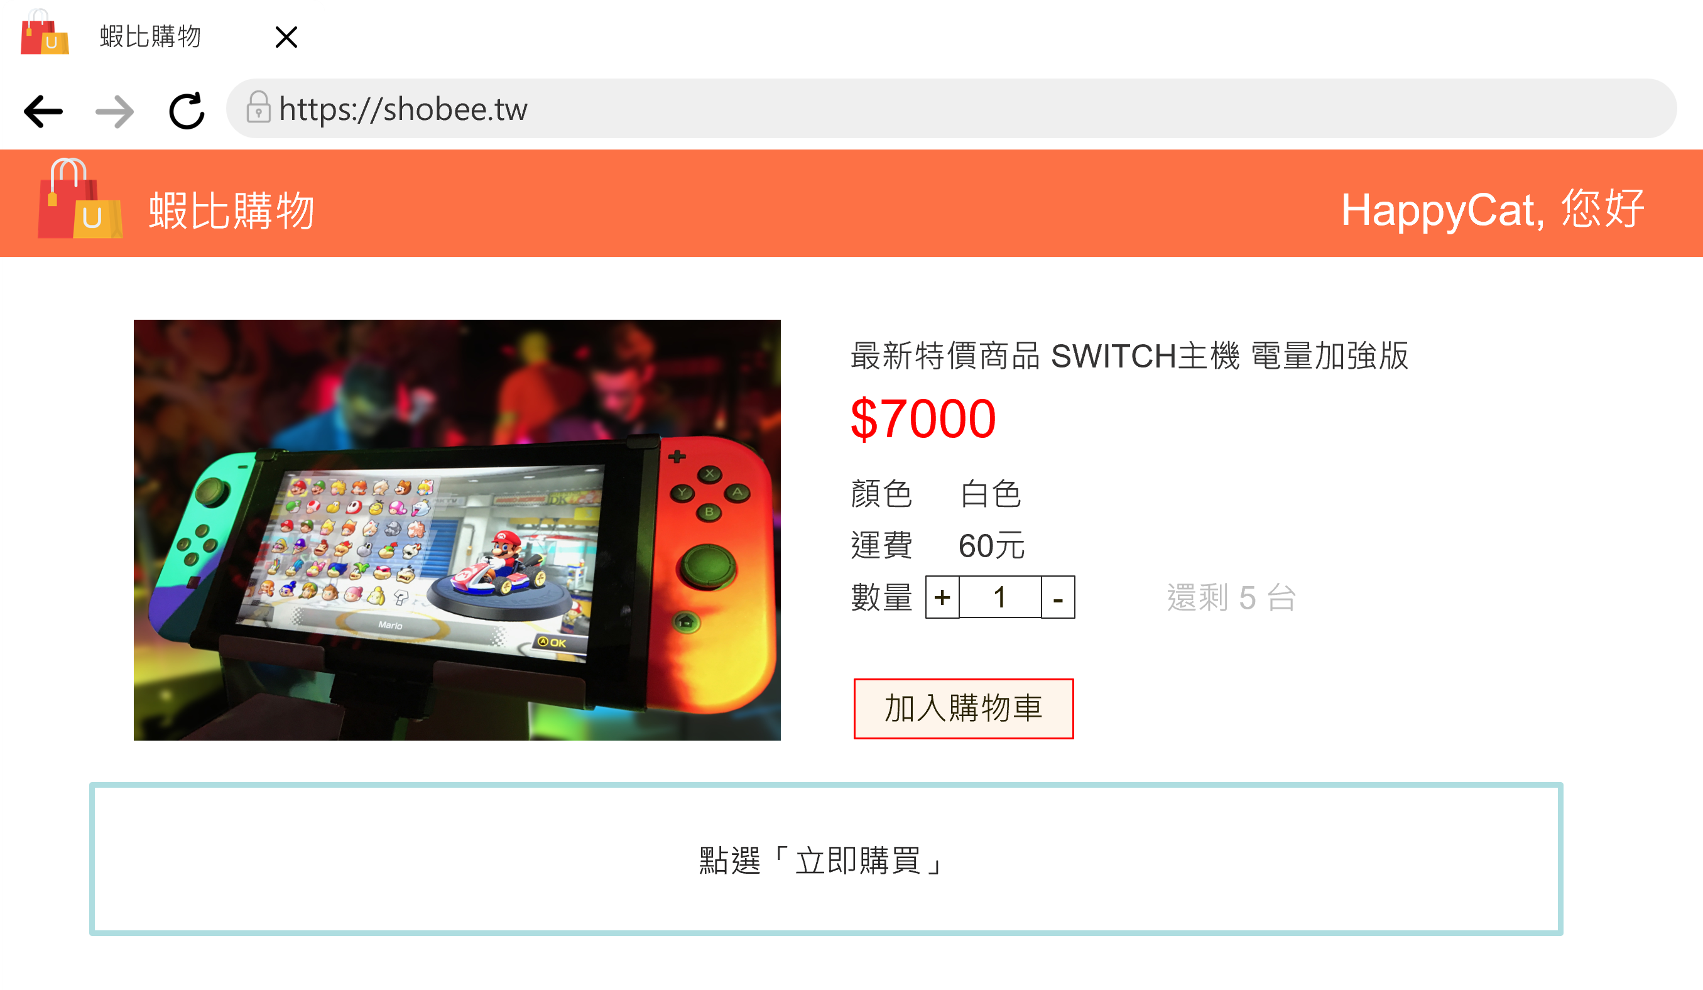Click the 加入購物車 button
1703x990 pixels.
[964, 708]
